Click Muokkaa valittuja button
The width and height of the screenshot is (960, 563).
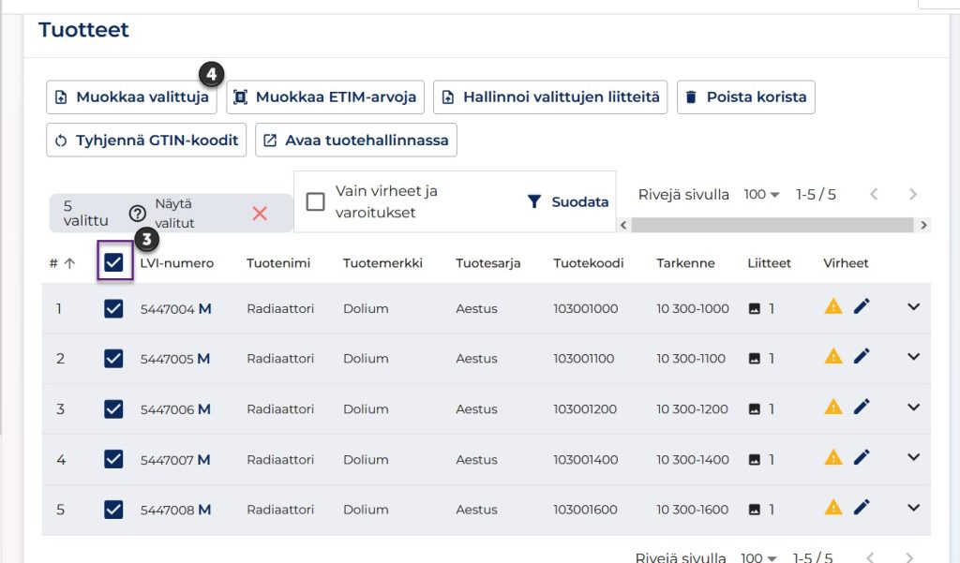131,96
